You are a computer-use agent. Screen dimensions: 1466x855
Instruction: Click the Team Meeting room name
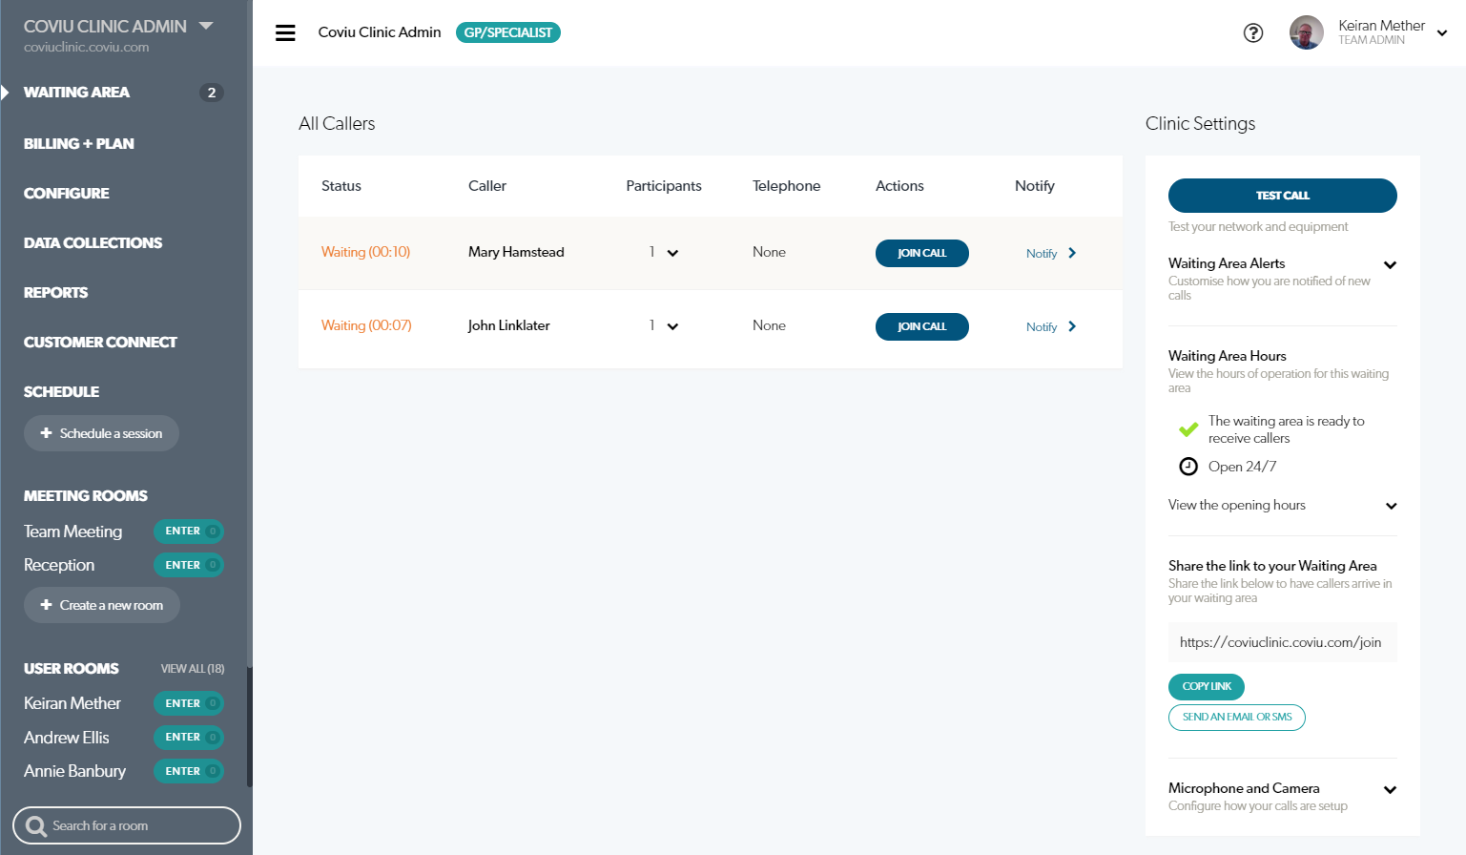click(73, 532)
